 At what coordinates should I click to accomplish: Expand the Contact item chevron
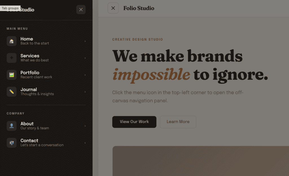pos(85,143)
